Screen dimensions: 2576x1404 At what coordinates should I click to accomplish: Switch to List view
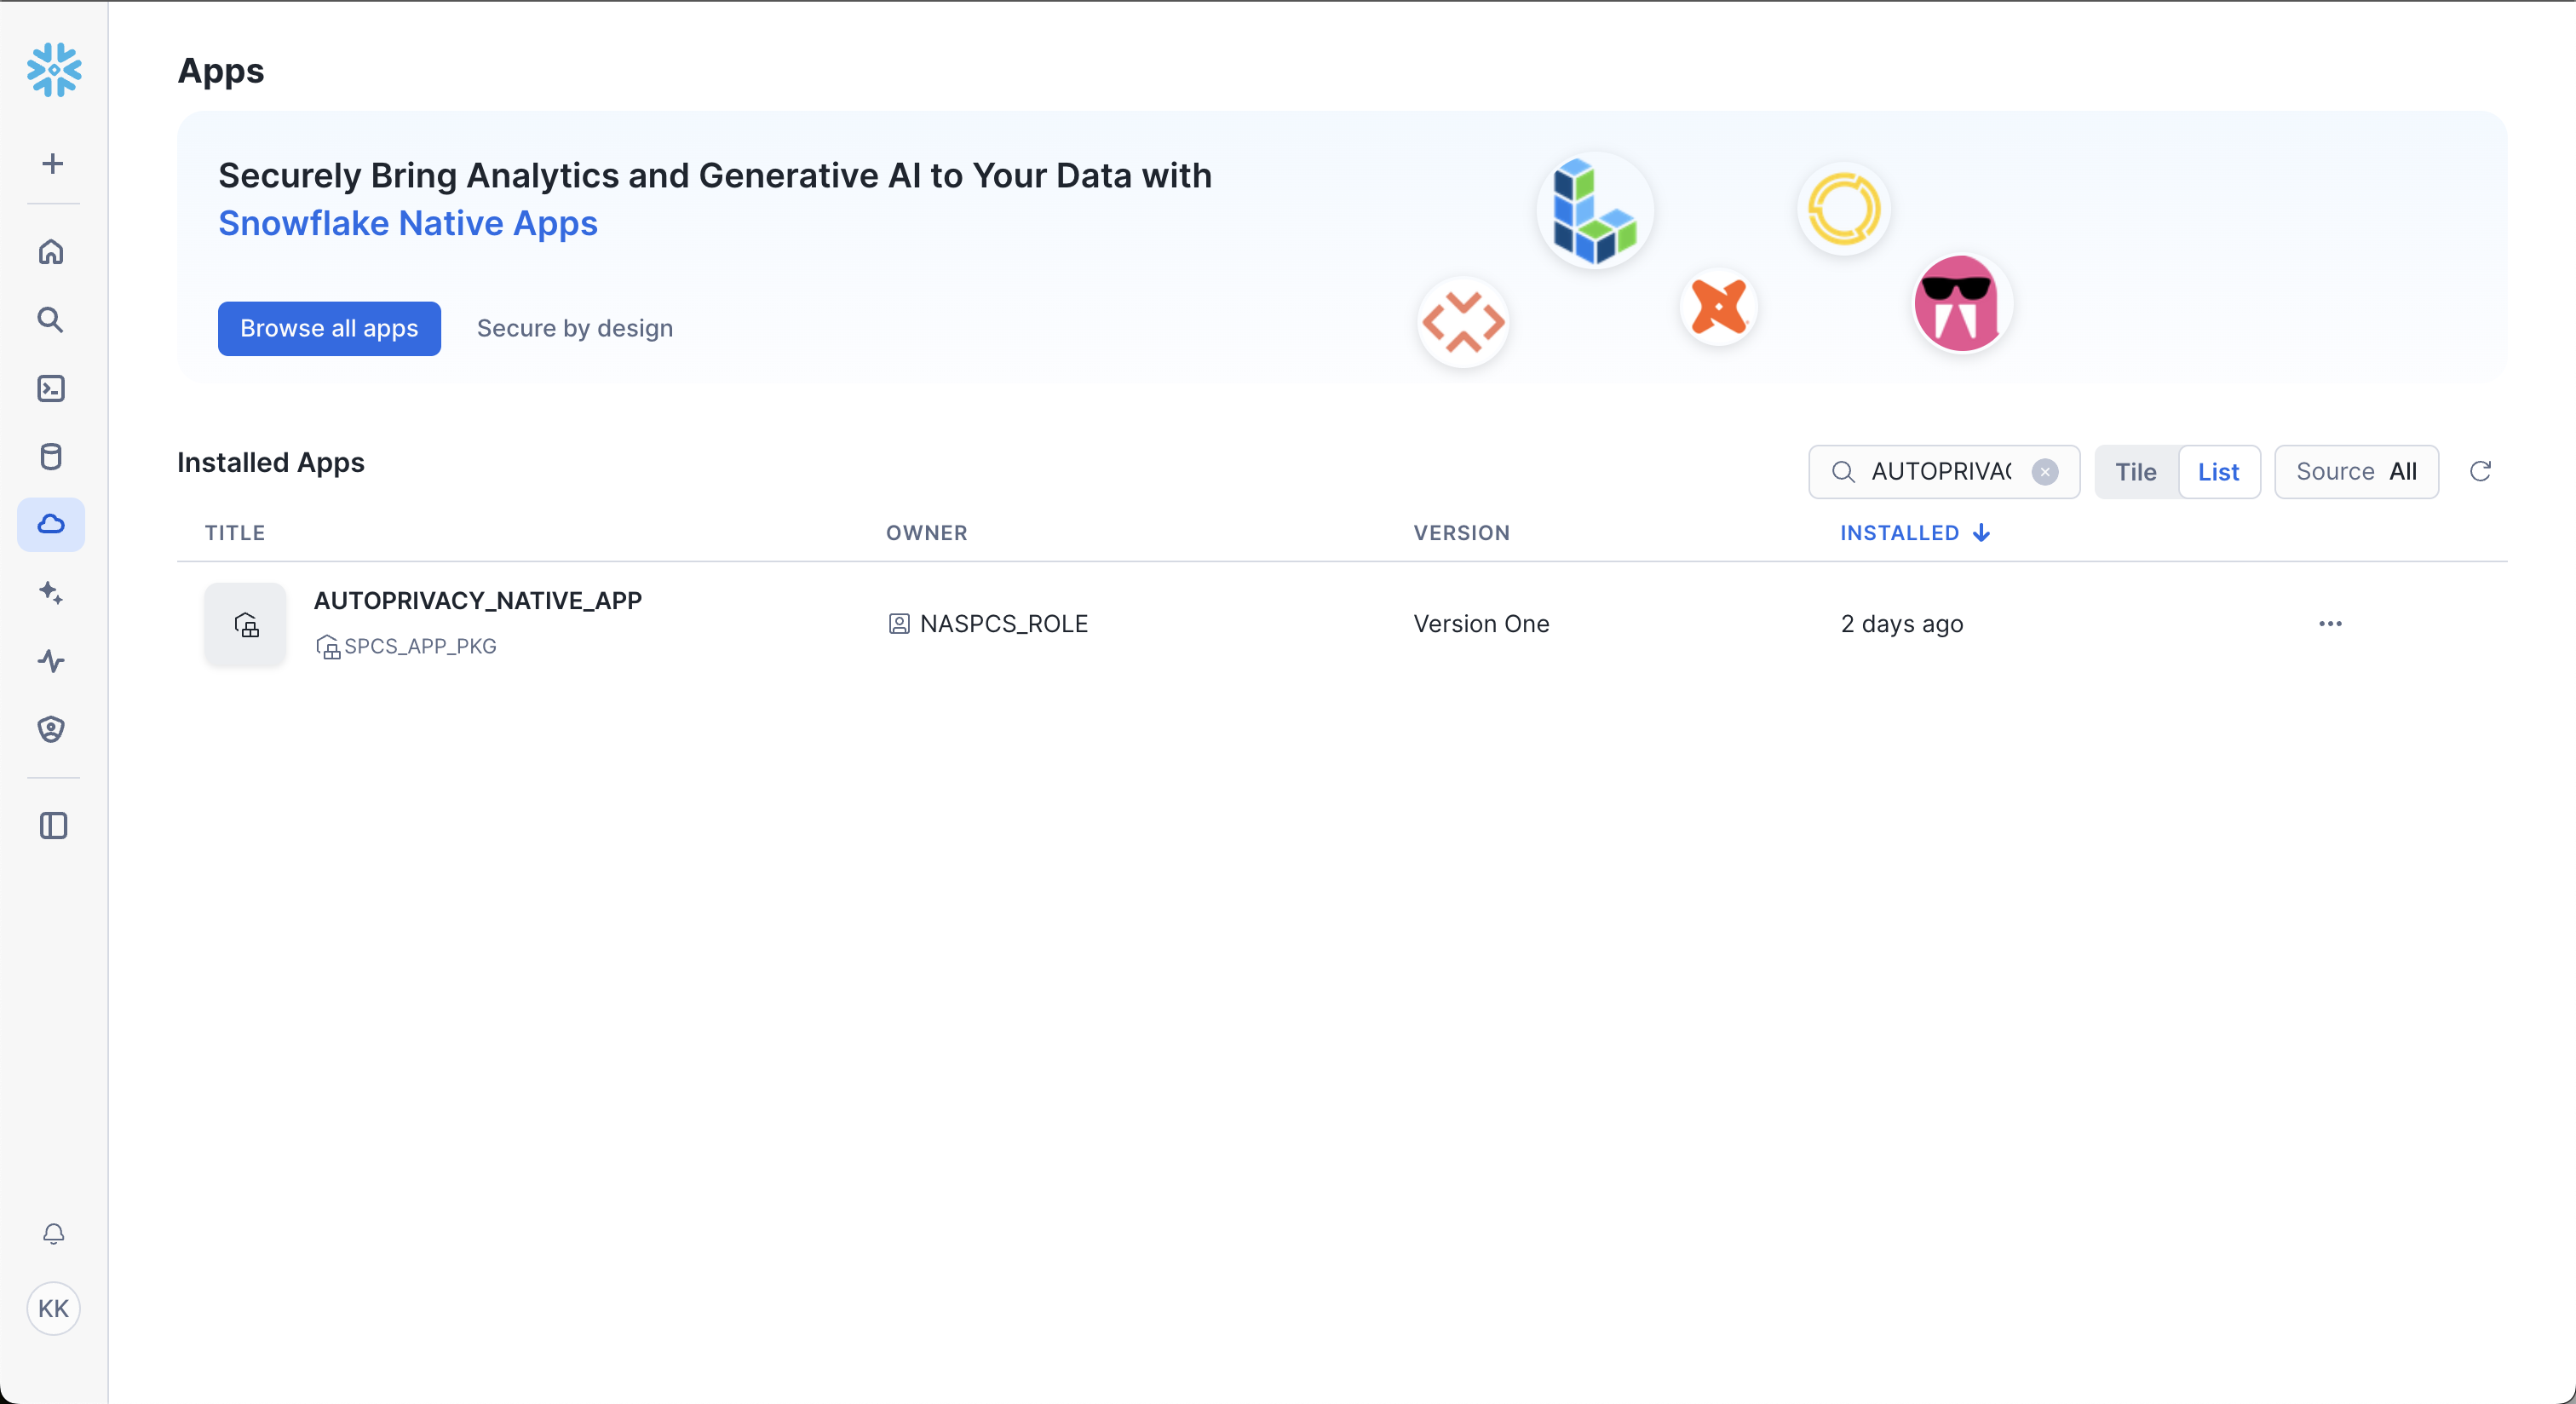click(2217, 472)
